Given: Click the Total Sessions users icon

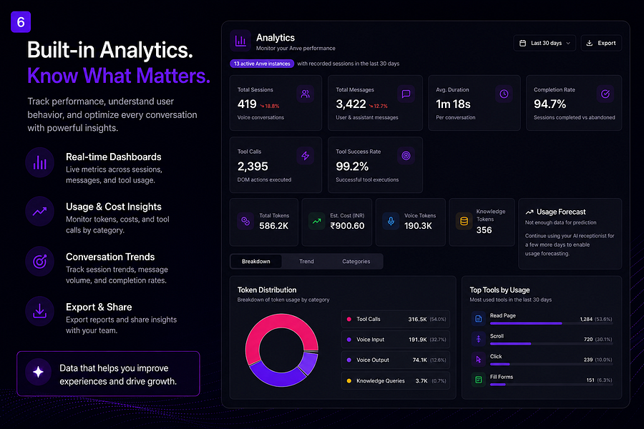Looking at the screenshot, I should click(305, 94).
